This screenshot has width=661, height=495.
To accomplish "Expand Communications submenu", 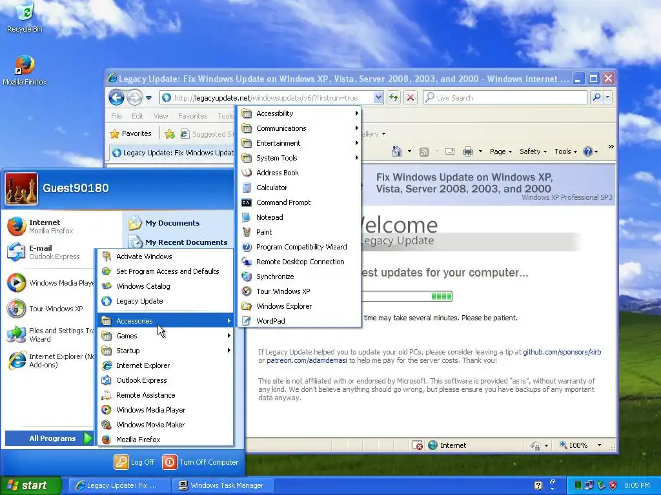I will 300,128.
